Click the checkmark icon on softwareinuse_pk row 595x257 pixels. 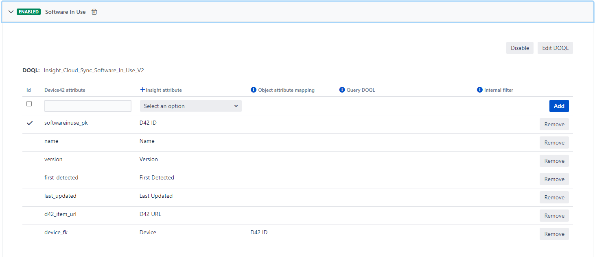point(29,123)
